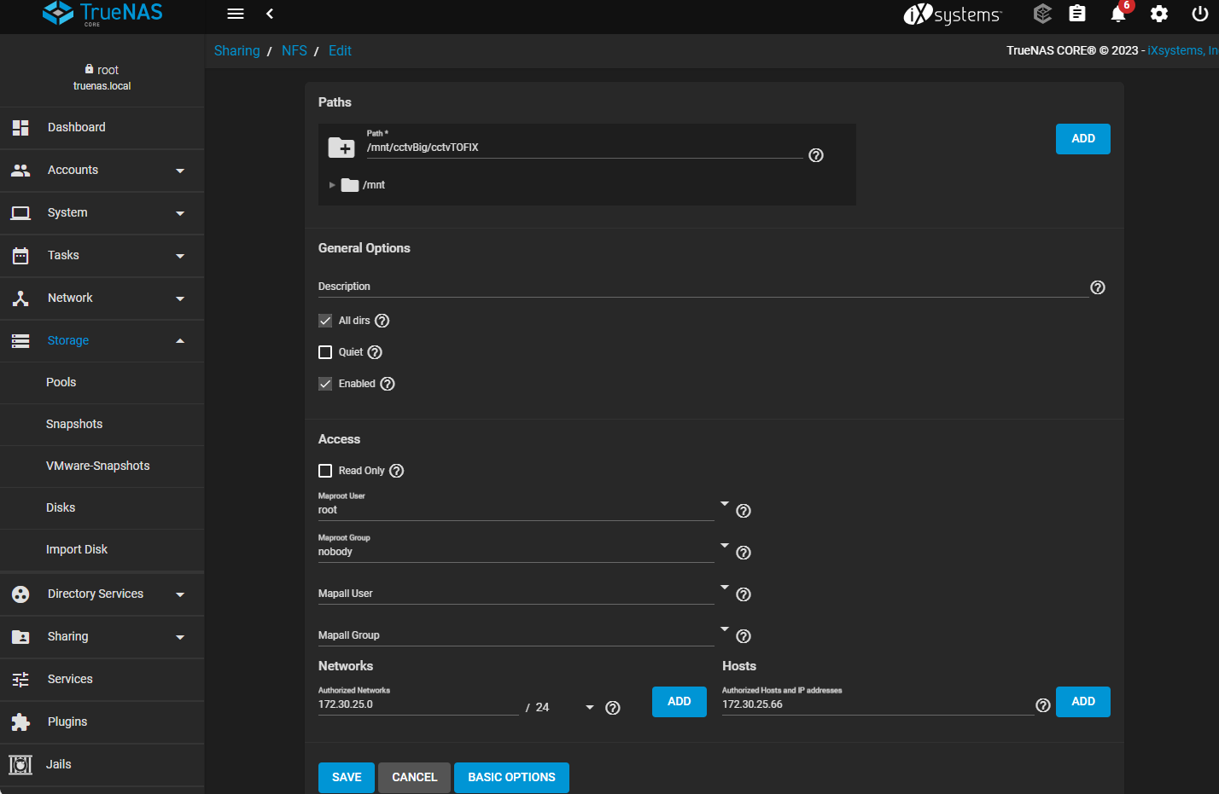Screen dimensions: 1219x794
Task: Add another path with ADD button
Action: point(1083,139)
